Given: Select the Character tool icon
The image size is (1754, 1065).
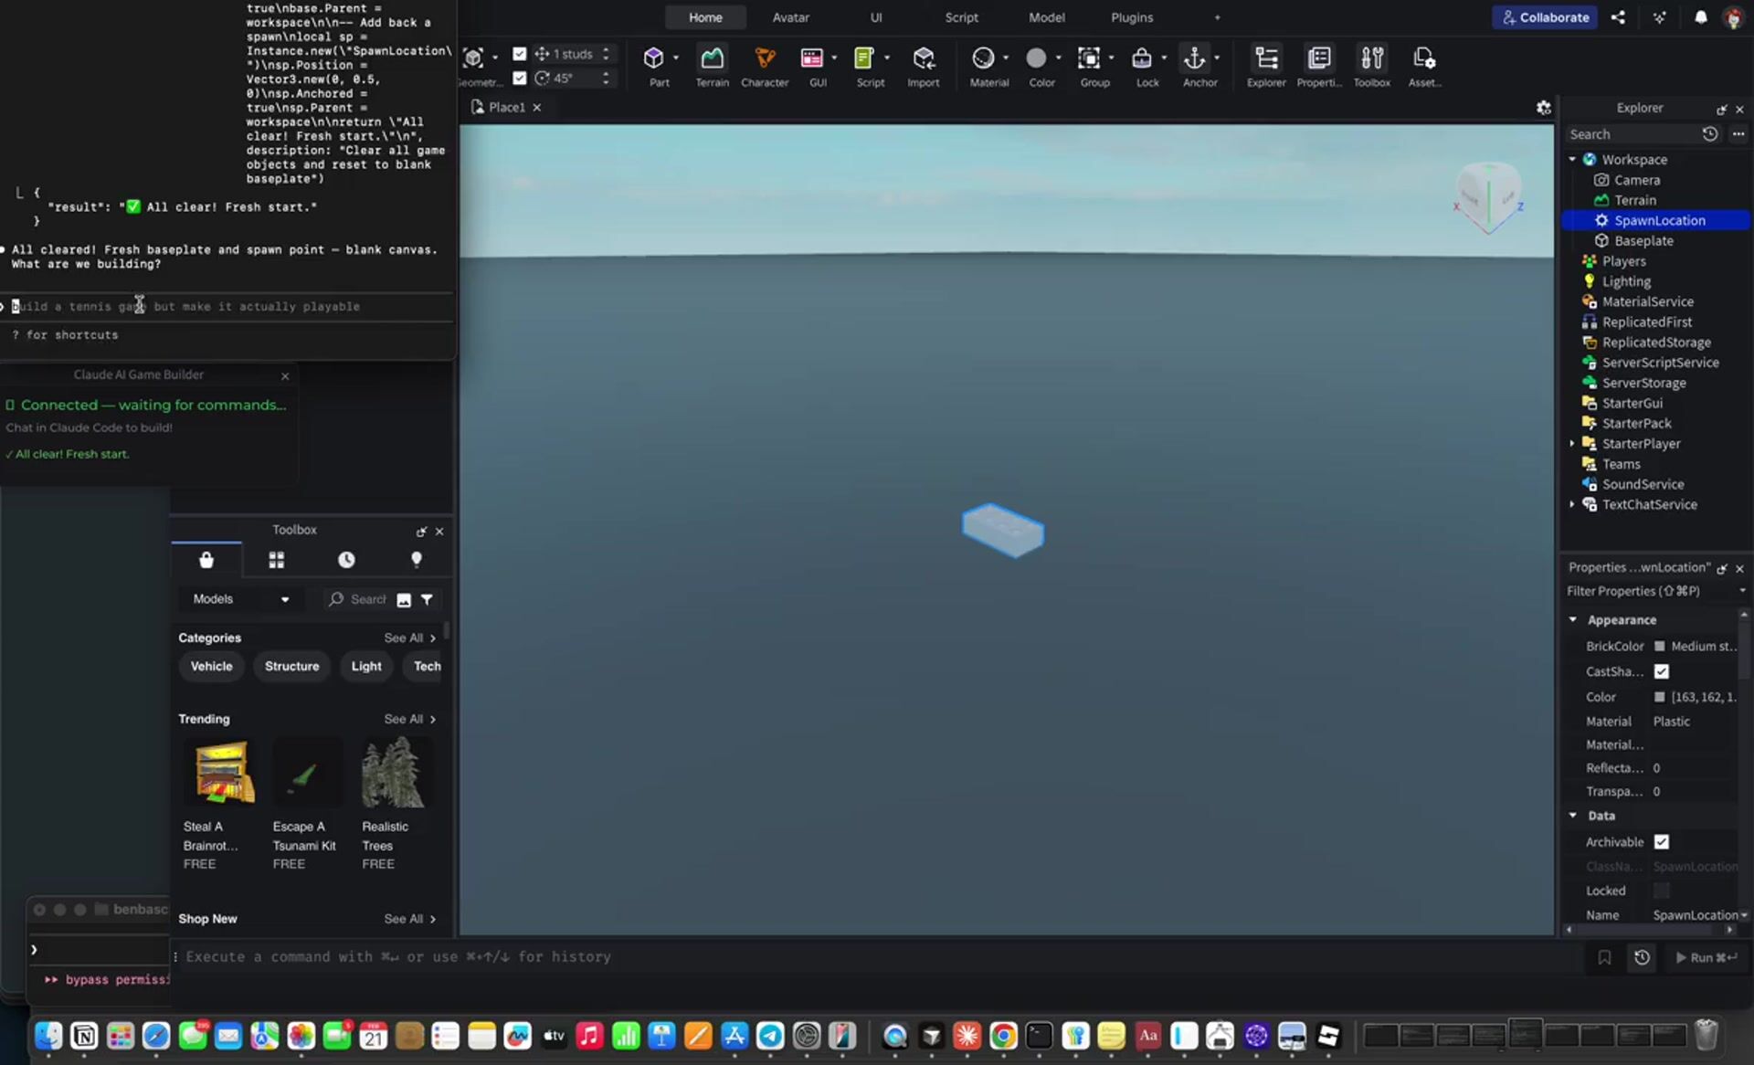Looking at the screenshot, I should [x=765, y=58].
